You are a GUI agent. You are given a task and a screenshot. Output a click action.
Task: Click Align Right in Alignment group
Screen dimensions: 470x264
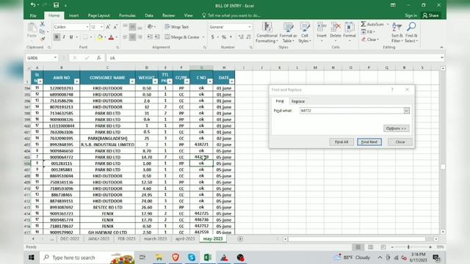[140, 37]
